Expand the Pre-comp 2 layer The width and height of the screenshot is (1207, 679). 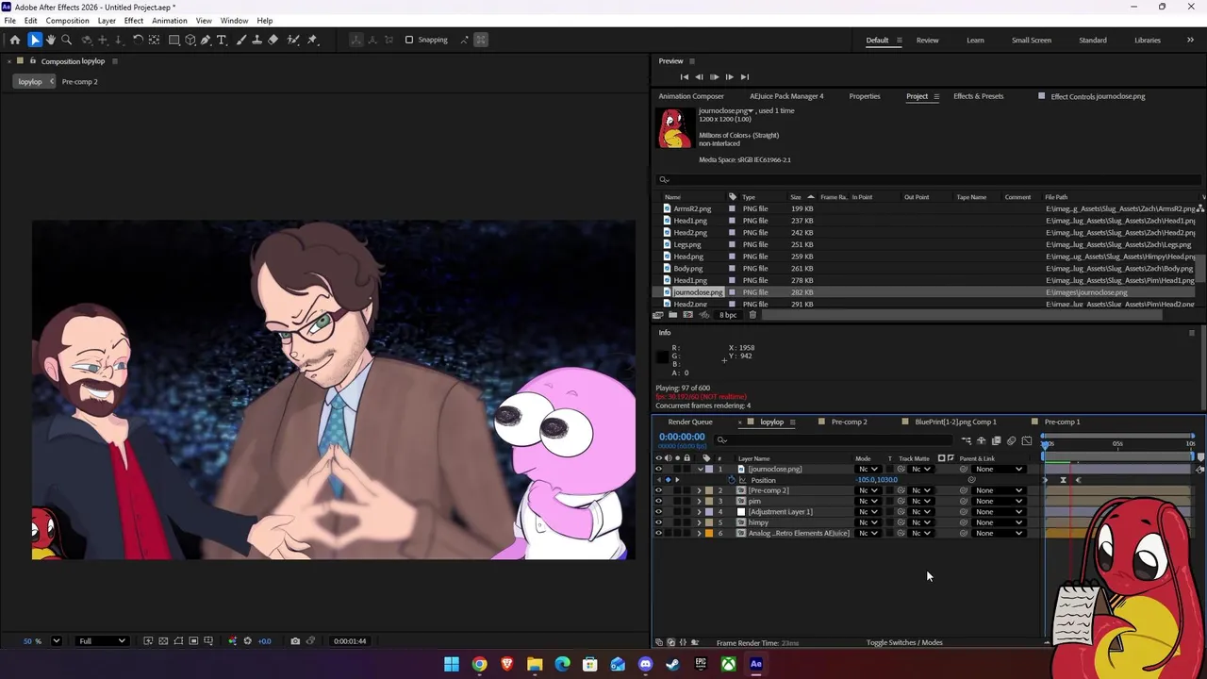point(699,490)
